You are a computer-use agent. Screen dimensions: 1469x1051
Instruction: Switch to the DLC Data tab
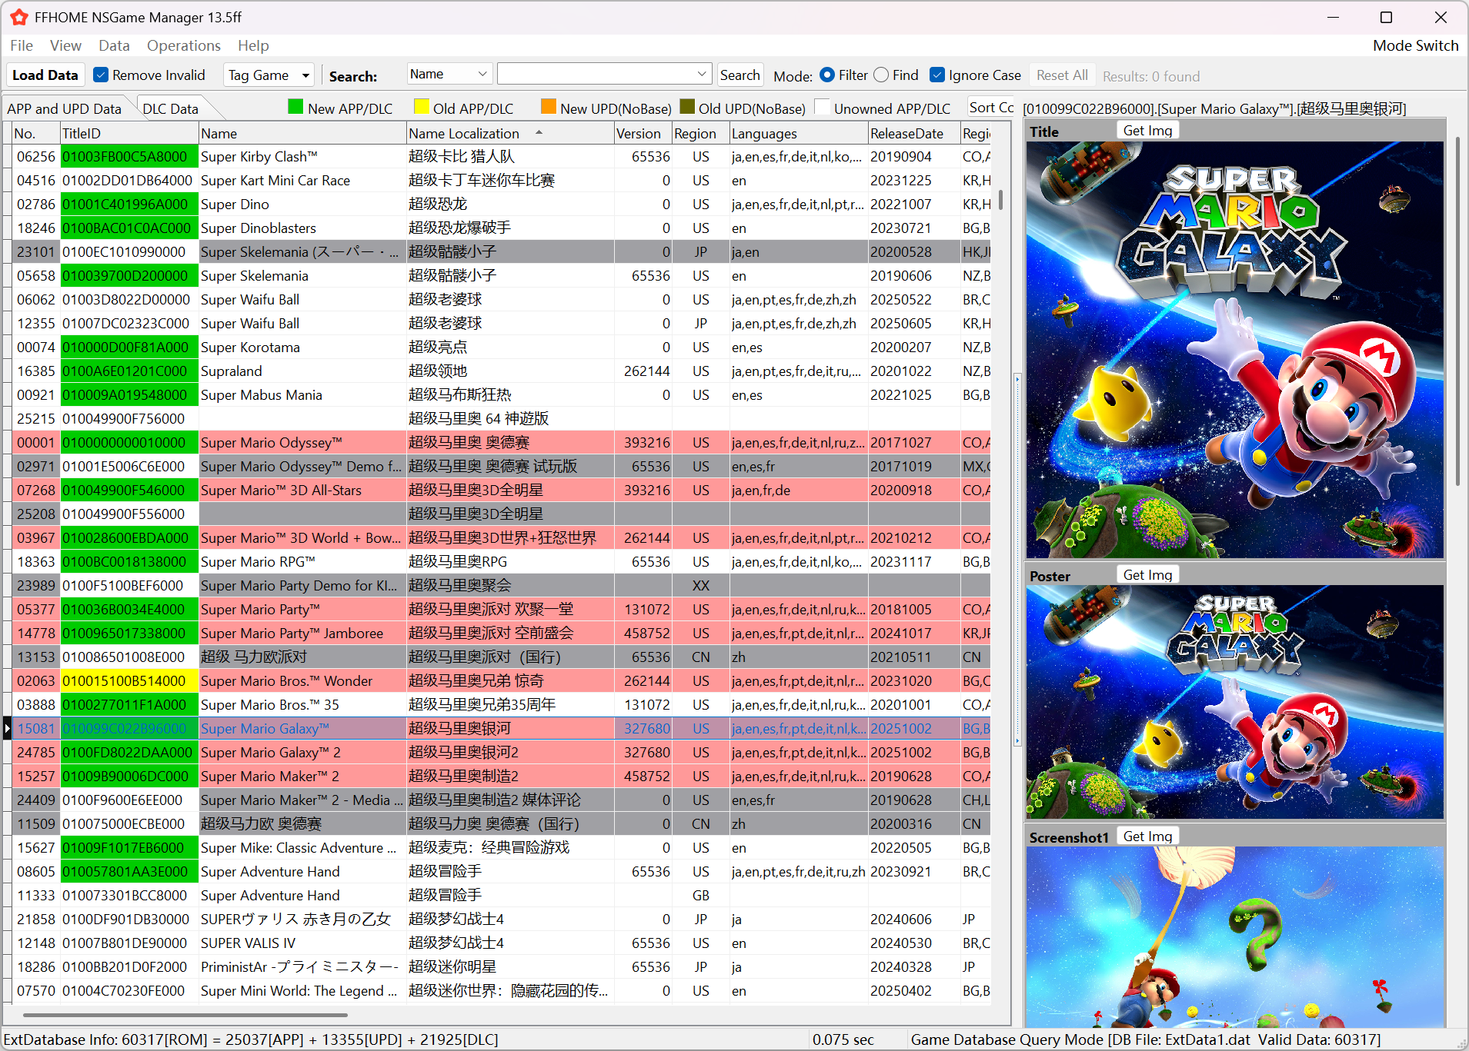pyautogui.click(x=171, y=108)
